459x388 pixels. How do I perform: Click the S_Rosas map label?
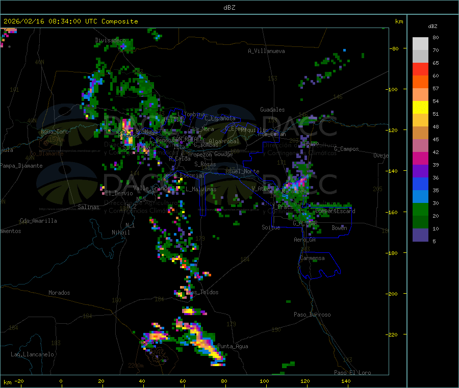pos(205,164)
